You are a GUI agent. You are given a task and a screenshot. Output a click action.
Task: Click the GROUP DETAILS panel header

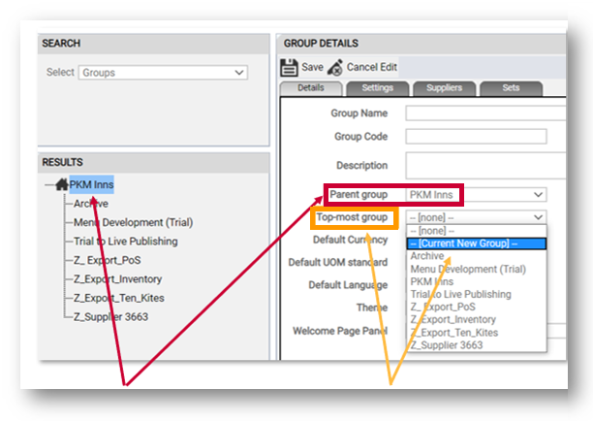click(x=422, y=44)
